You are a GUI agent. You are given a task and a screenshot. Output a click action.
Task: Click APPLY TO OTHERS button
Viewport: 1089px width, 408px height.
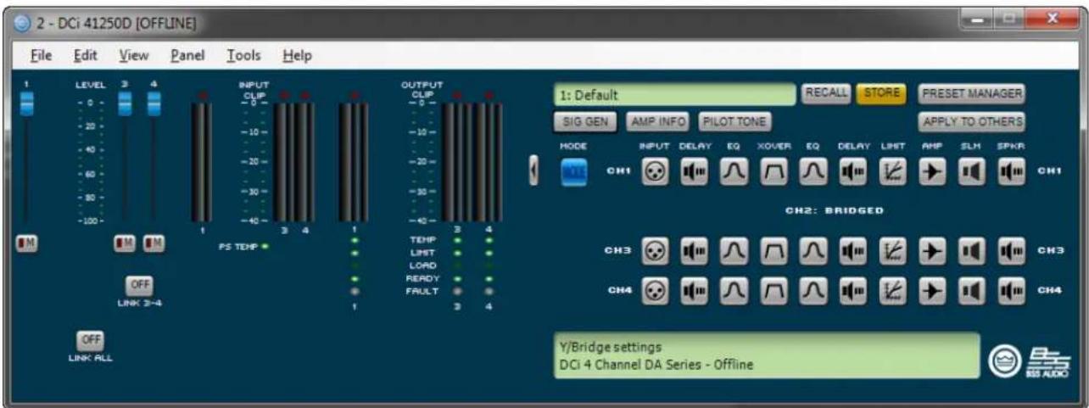(971, 121)
